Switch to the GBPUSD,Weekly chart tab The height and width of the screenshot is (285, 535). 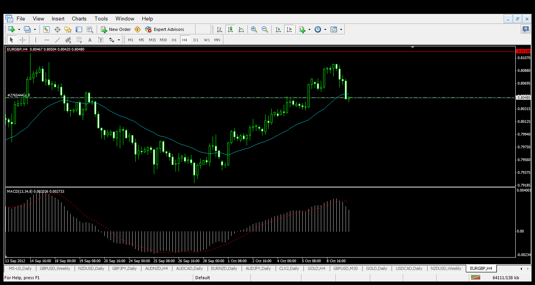click(x=55, y=268)
